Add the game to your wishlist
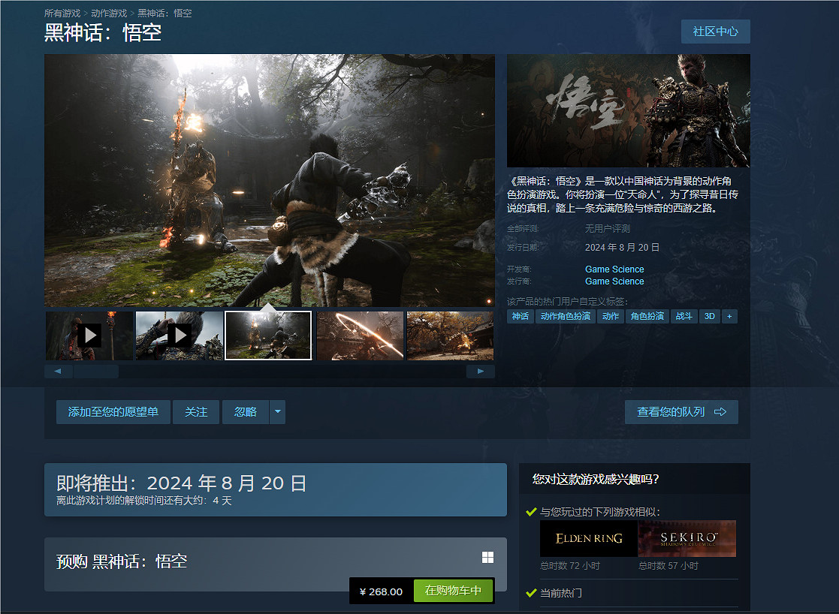The image size is (839, 614). [x=113, y=411]
